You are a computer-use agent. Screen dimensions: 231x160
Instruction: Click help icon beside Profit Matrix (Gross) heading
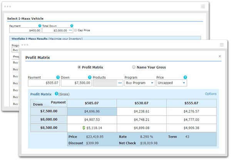[x=56, y=93]
